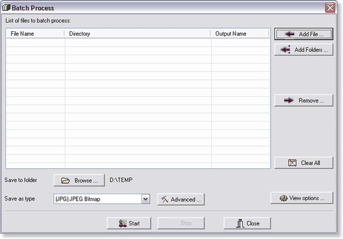Click the Add Folders button text
Image resolution: width=343 pixels, height=239 pixels.
311,50
